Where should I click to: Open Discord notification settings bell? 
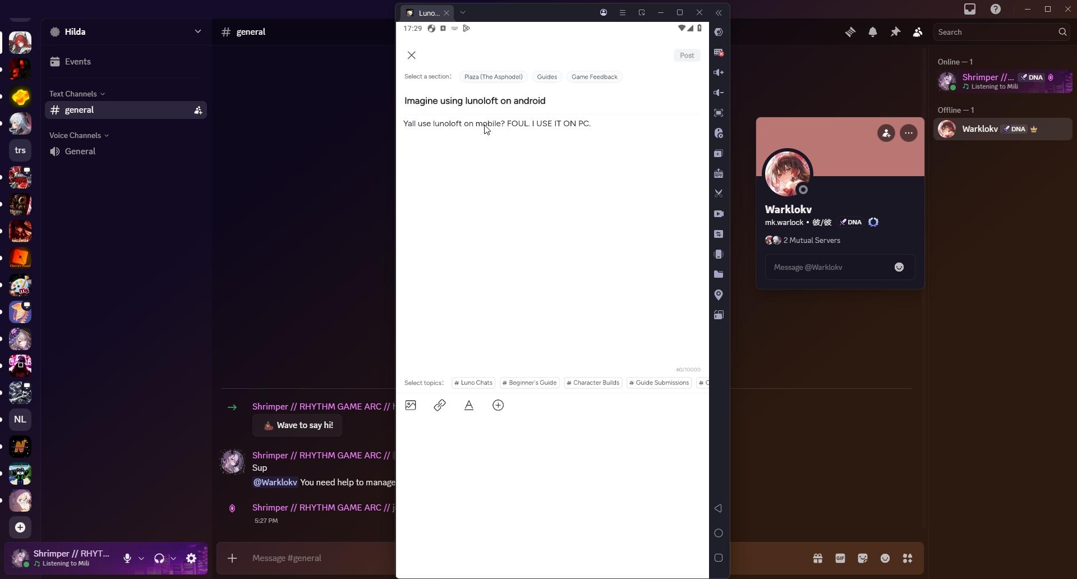pyautogui.click(x=873, y=33)
